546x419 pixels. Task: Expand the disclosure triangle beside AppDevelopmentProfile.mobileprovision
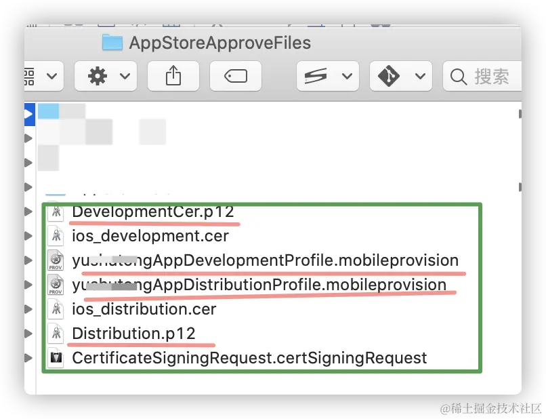[28, 260]
